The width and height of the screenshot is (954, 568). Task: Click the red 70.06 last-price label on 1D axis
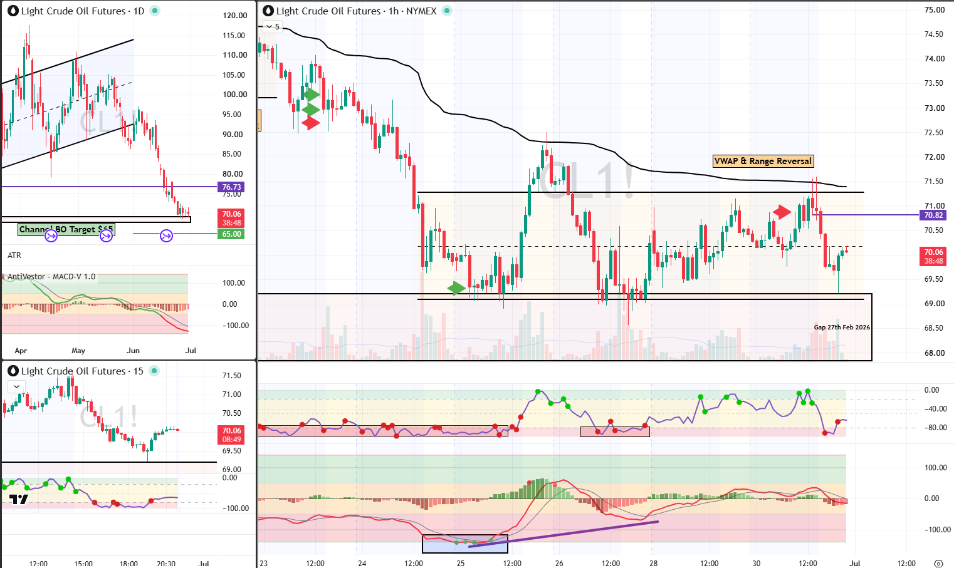pyautogui.click(x=231, y=218)
